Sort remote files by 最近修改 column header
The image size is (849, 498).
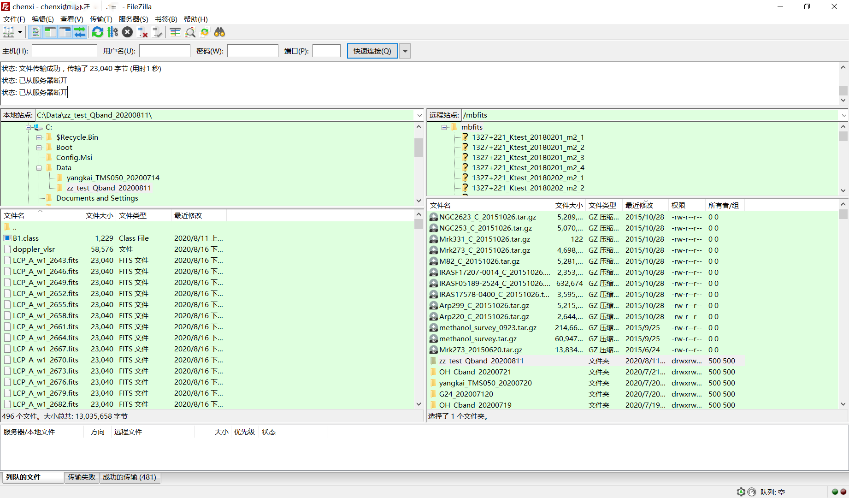(x=639, y=206)
